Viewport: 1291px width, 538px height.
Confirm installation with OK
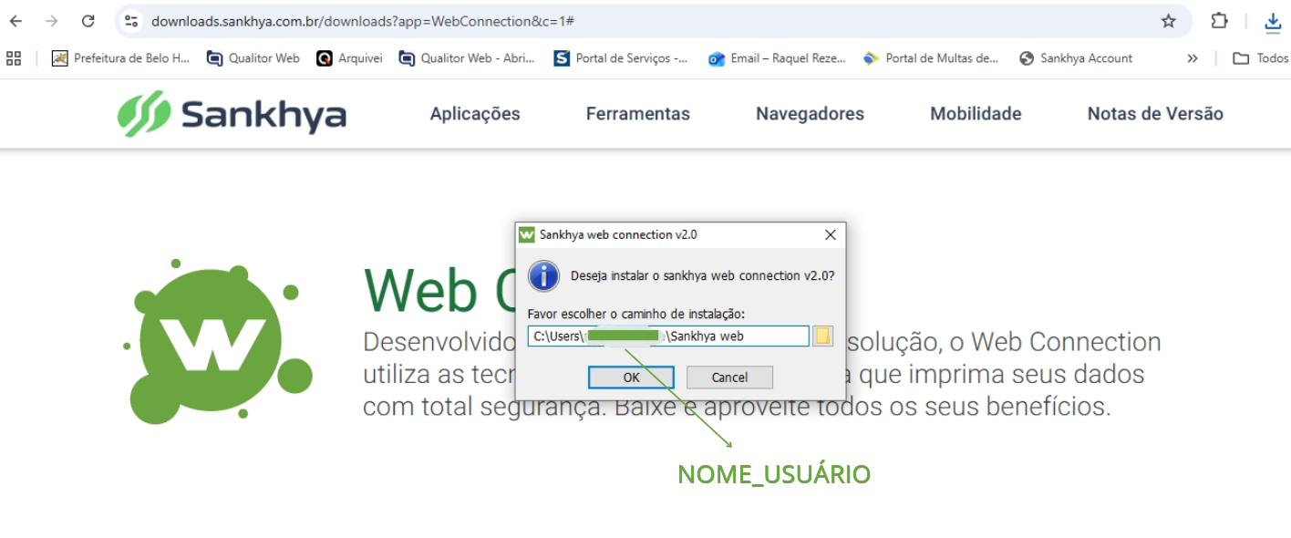coord(631,378)
